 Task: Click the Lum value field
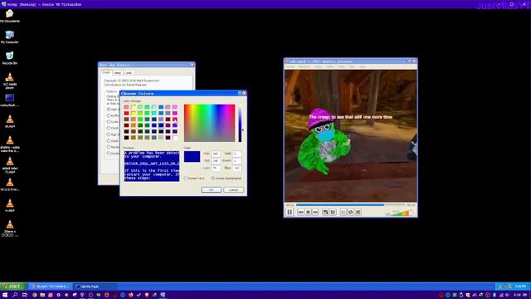tap(216, 168)
